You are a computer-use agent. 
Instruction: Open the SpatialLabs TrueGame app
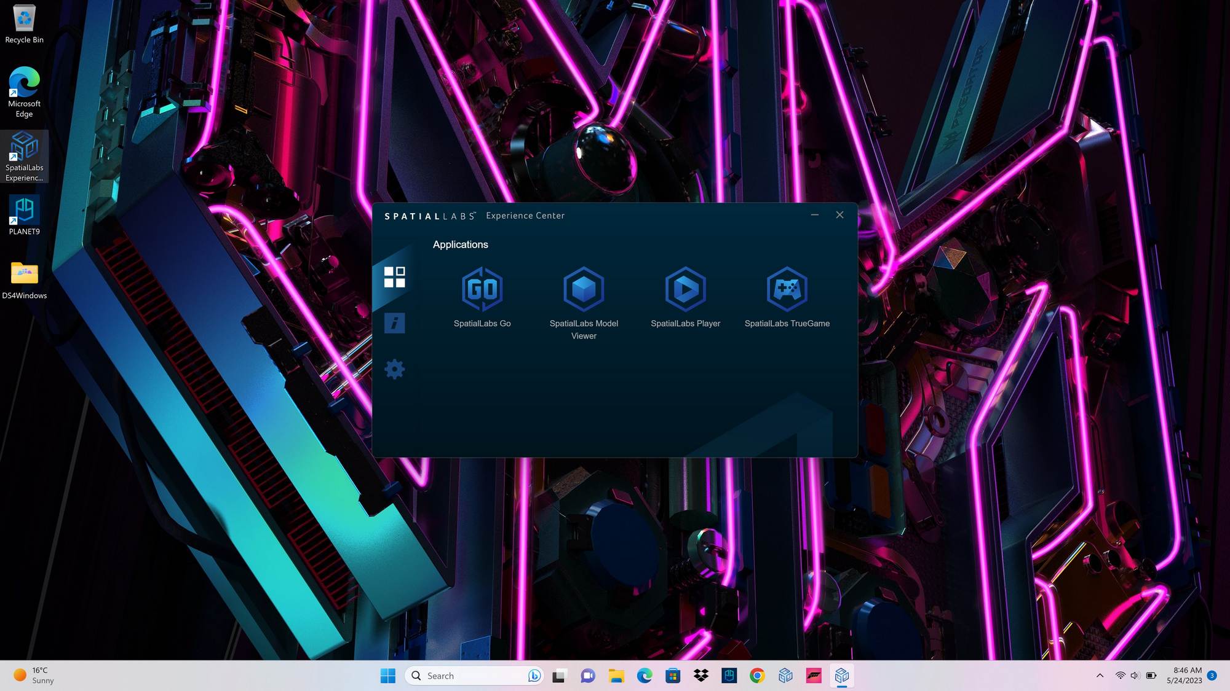[787, 289]
